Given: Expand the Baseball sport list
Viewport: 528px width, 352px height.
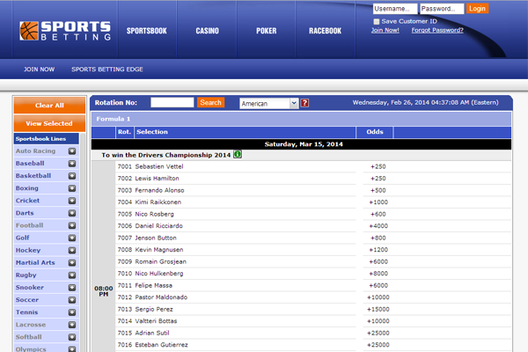Looking at the screenshot, I should point(72,164).
